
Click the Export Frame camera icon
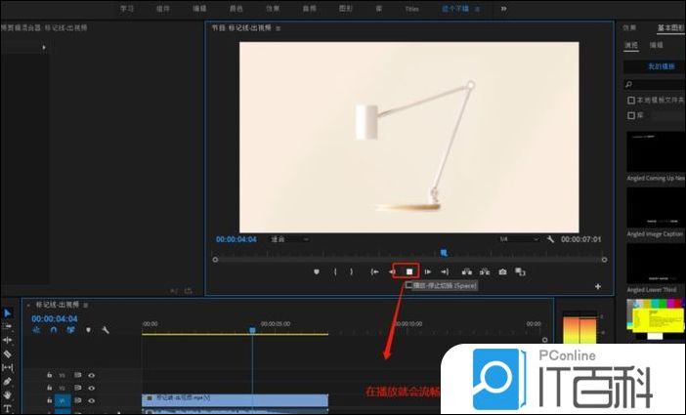[x=502, y=271]
